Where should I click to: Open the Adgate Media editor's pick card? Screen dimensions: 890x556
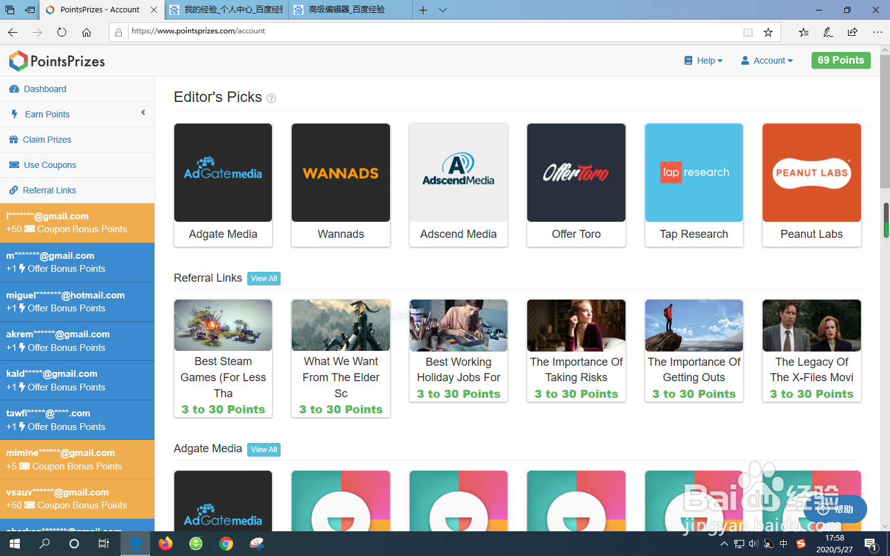pyautogui.click(x=223, y=185)
